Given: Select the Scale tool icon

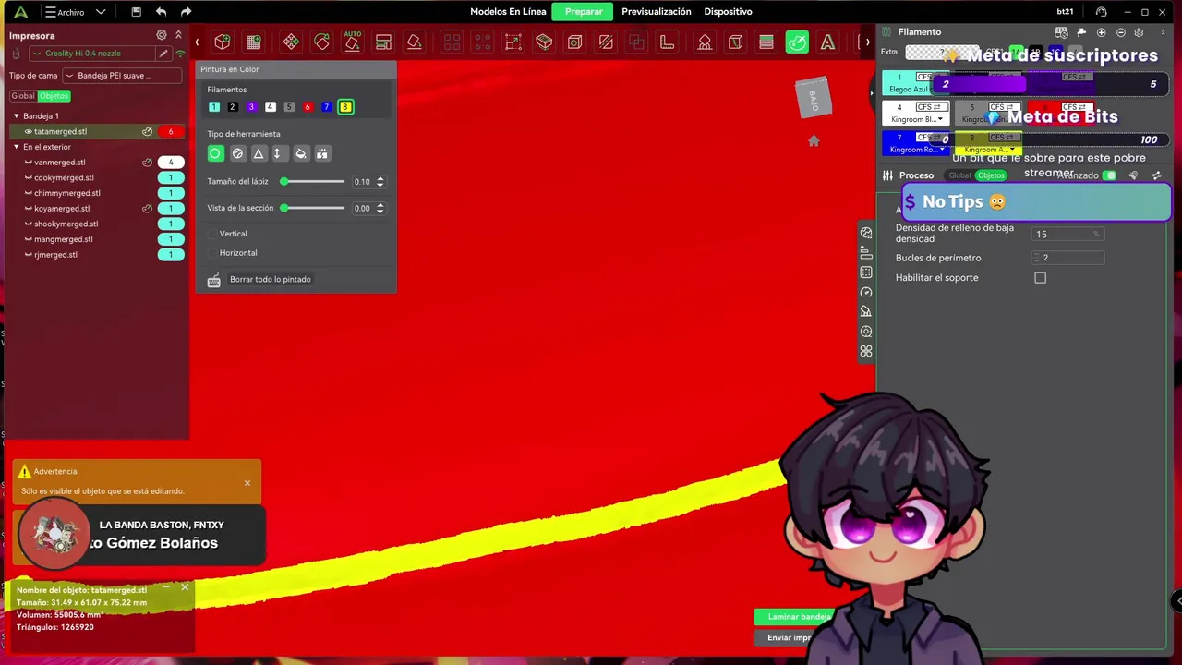Looking at the screenshot, I should [x=513, y=42].
